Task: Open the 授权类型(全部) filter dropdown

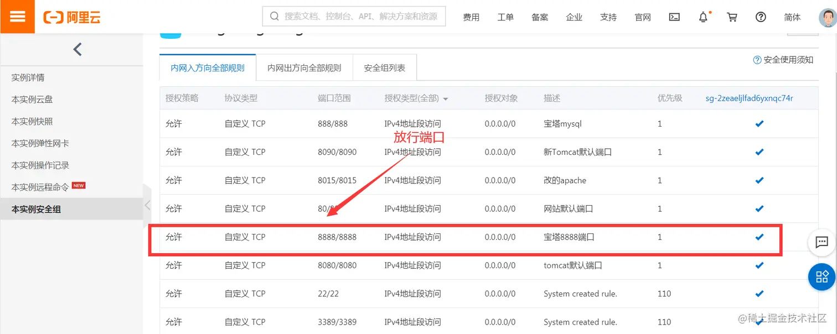Action: (416, 98)
